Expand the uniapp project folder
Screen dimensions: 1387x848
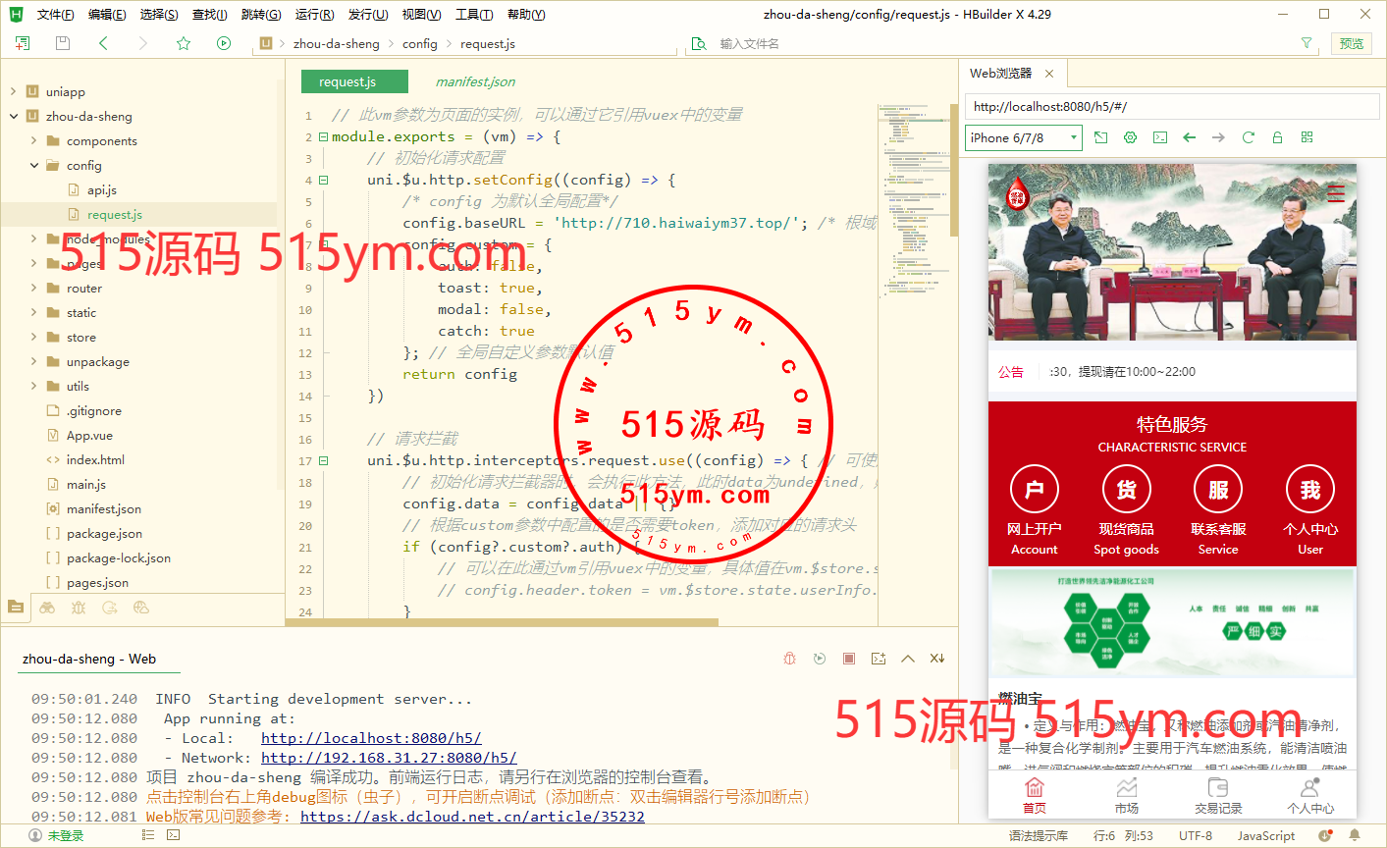pos(14,91)
